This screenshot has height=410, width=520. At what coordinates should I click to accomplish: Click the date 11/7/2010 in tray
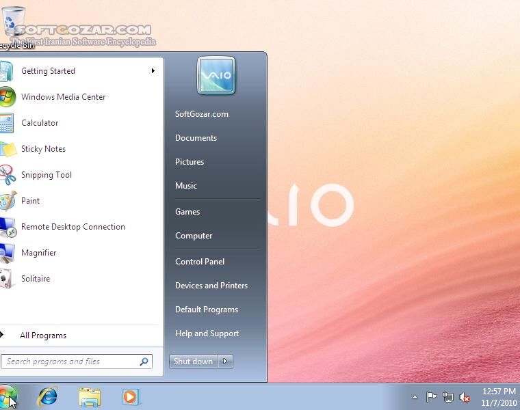pyautogui.click(x=499, y=403)
